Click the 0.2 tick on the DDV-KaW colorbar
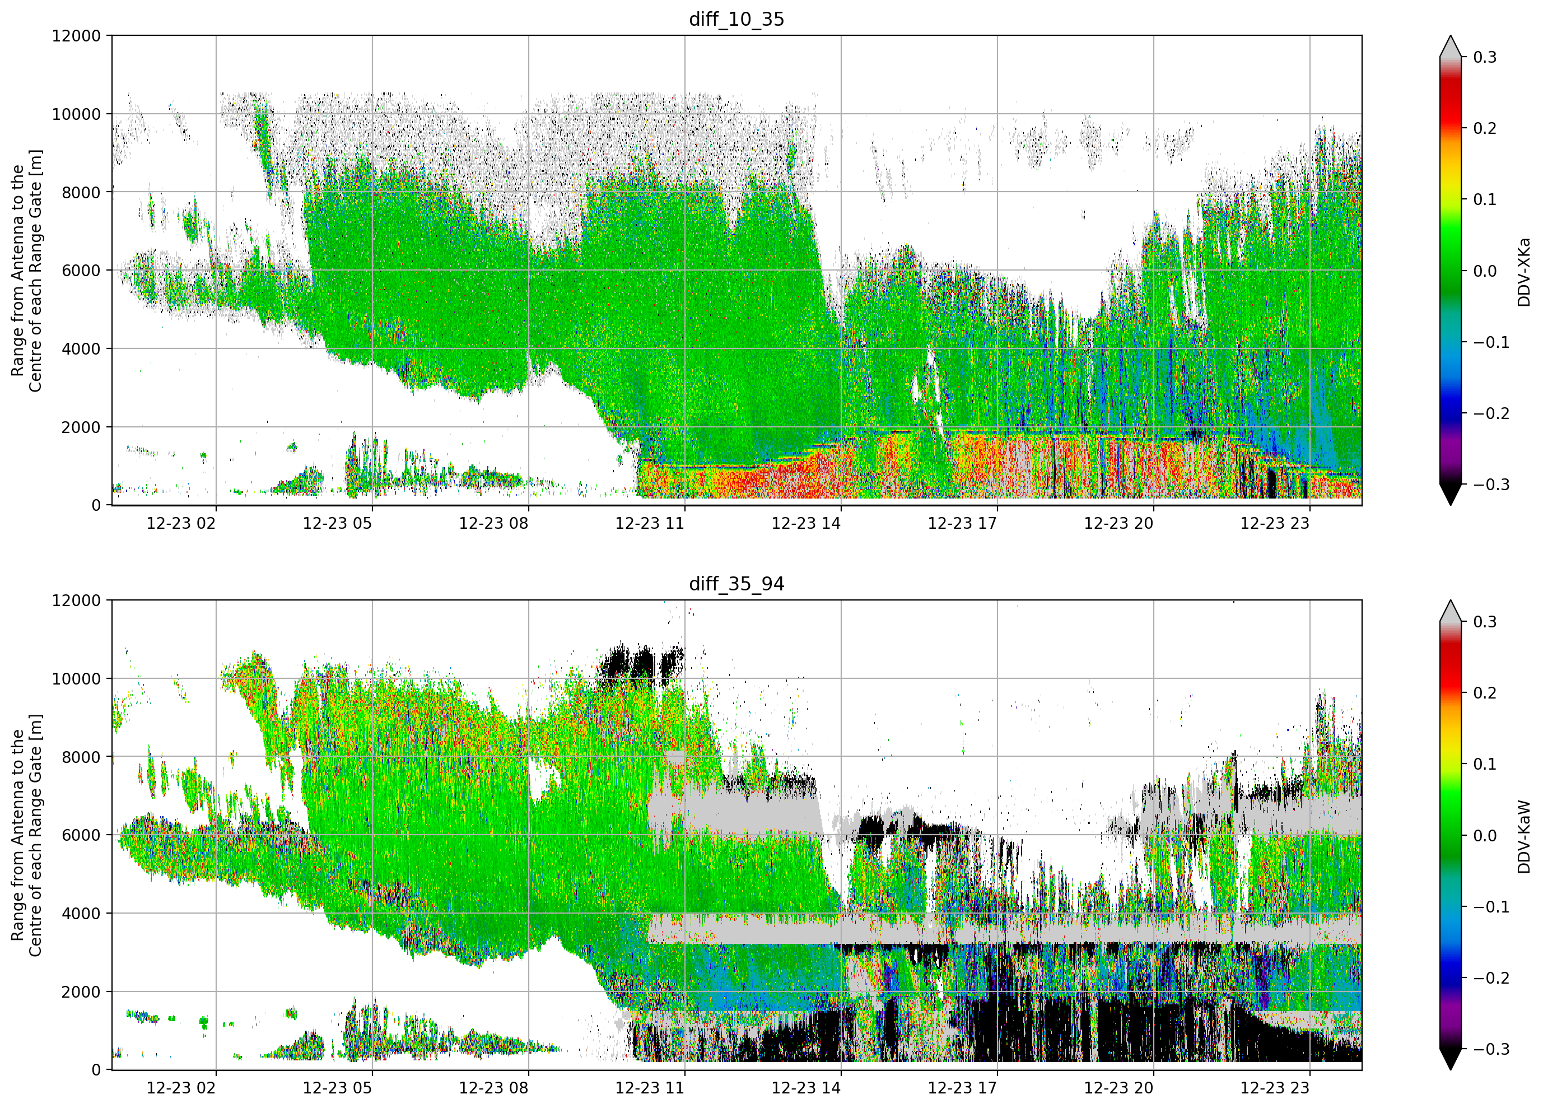The image size is (1543, 1108). 1485,693
